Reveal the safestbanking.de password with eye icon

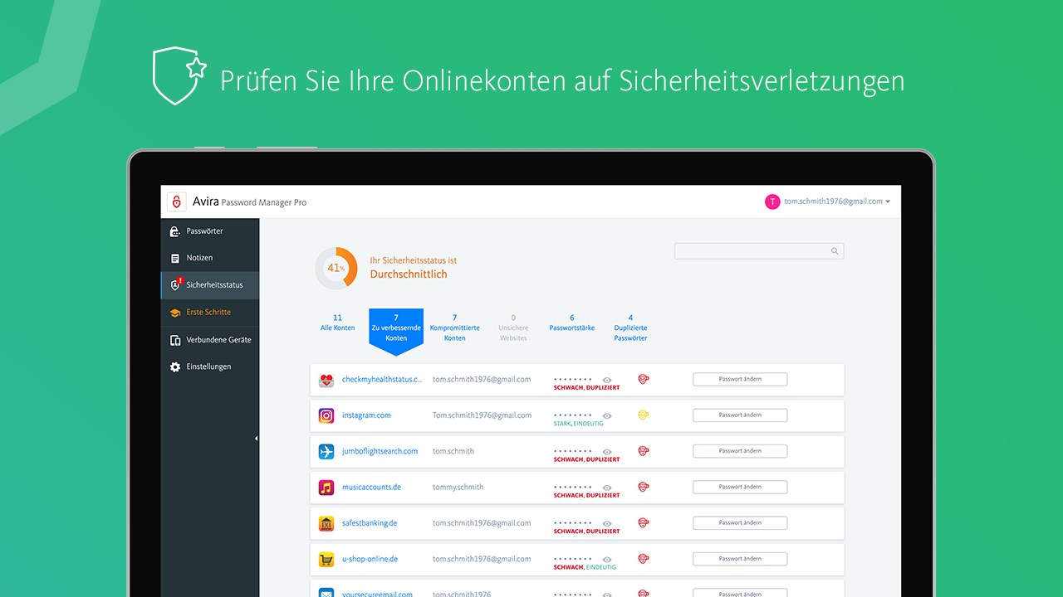607,523
